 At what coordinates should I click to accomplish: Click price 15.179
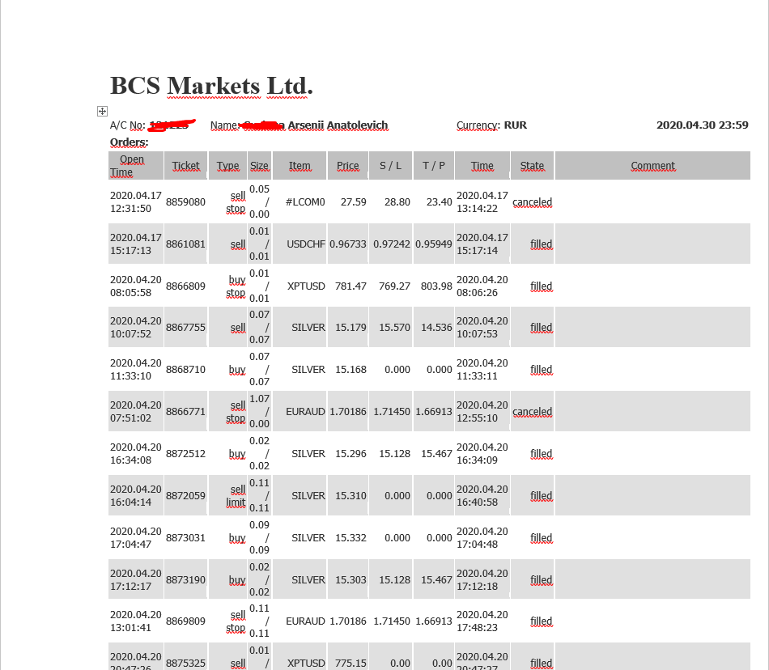click(351, 328)
